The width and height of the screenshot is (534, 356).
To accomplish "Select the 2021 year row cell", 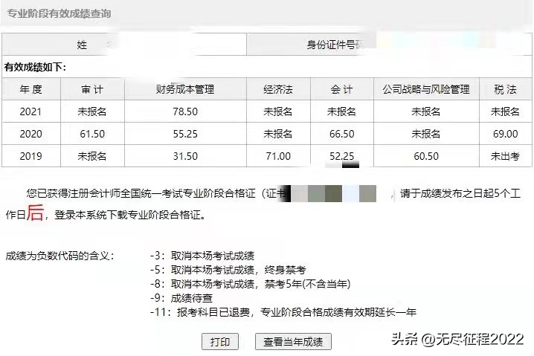I will click(30, 111).
